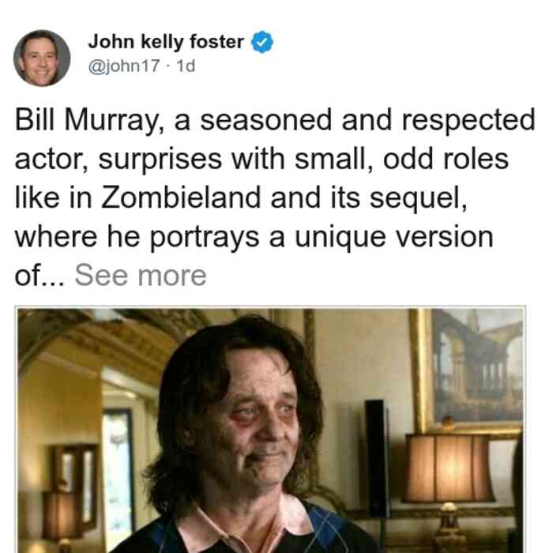Open the 1d post timestamp
Screen dimensions: 553x553
[186, 66]
